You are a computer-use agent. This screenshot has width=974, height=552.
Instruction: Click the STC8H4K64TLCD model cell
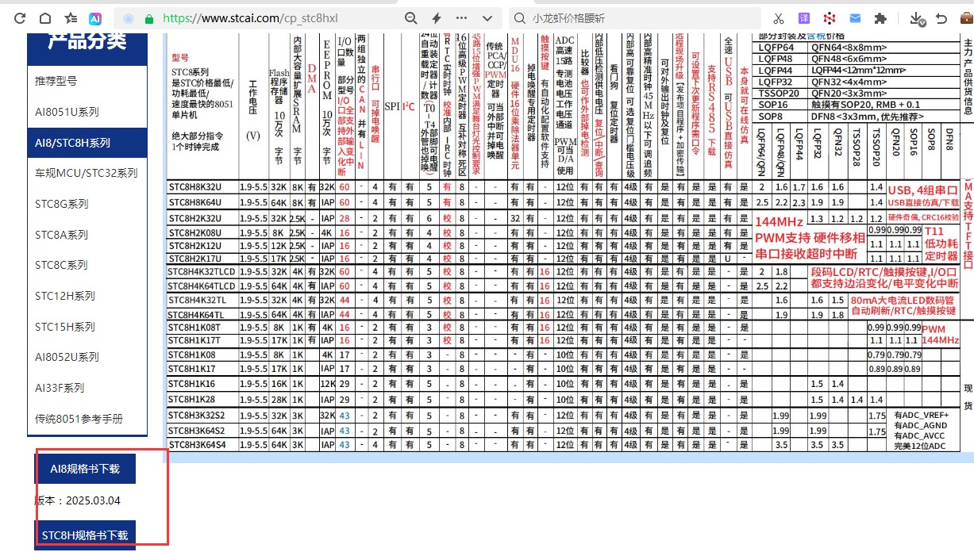202,286
